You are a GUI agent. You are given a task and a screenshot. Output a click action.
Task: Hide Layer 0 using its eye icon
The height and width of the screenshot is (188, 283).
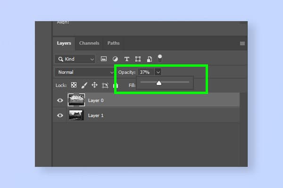point(60,100)
